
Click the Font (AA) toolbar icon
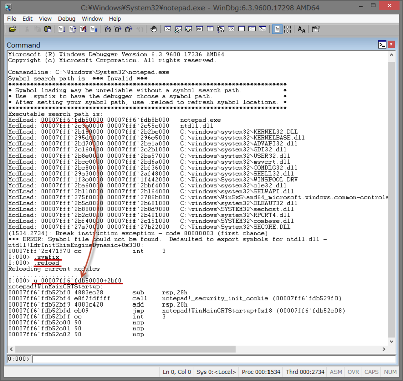(x=301, y=29)
